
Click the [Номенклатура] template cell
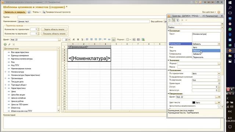coord(89,55)
